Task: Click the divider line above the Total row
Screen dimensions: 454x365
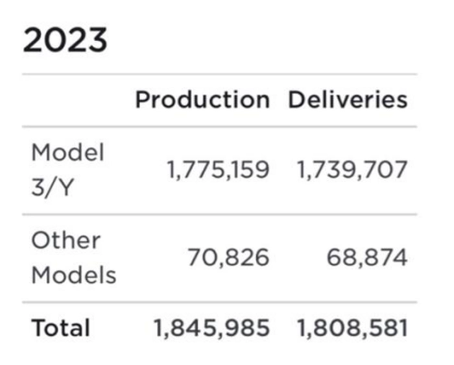Action: pyautogui.click(x=219, y=302)
